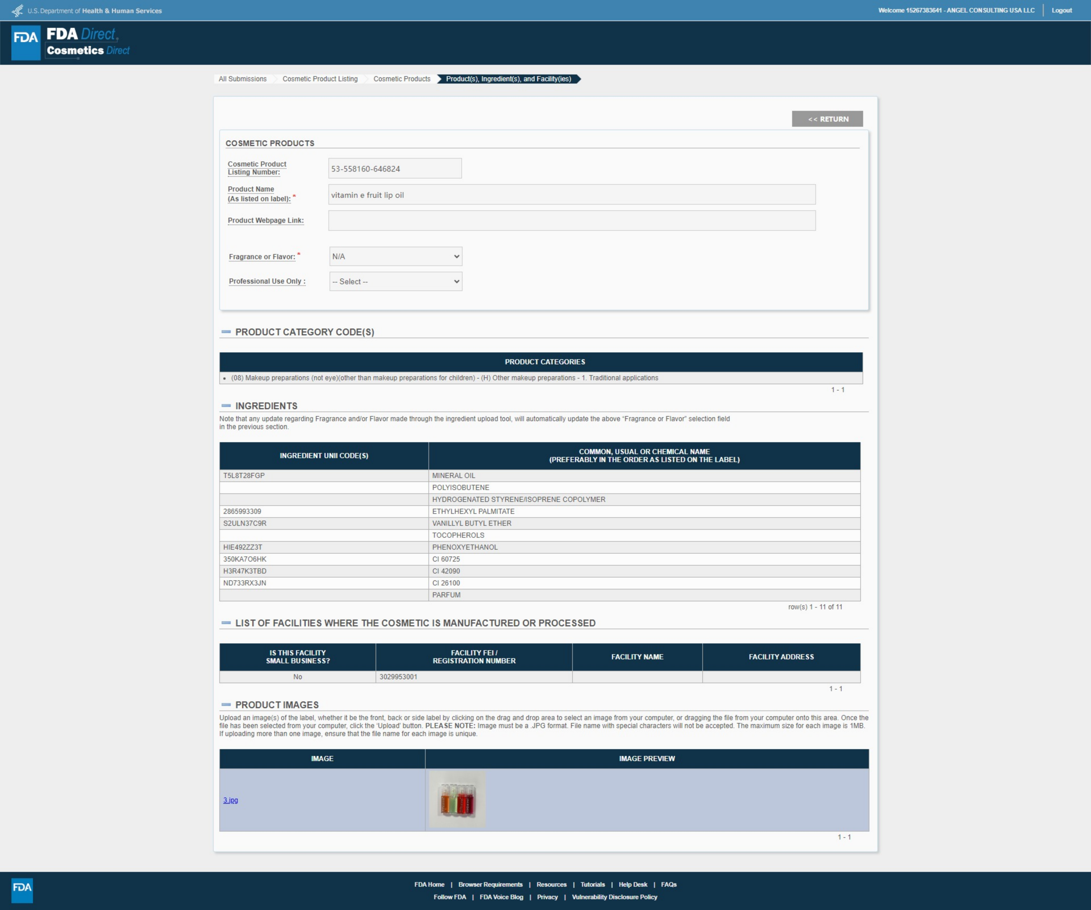
Task: Open Cosmetic Products breadcrumb
Action: (401, 79)
